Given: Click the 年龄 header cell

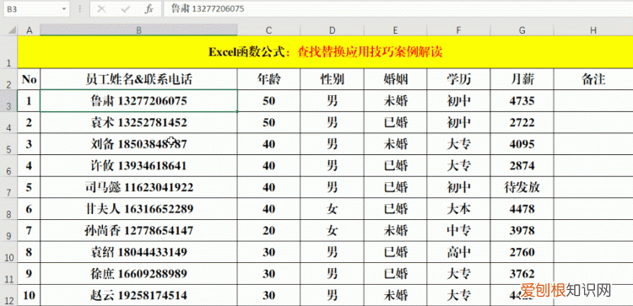Looking at the screenshot, I should (268, 79).
